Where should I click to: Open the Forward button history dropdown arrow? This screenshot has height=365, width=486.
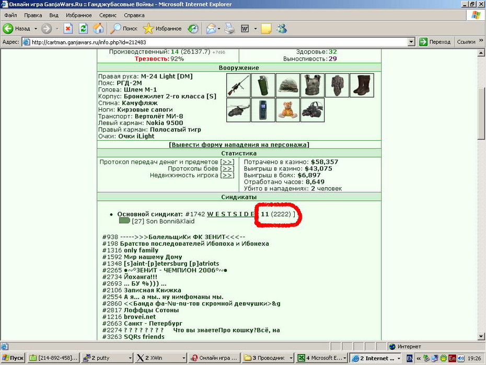tap(57, 29)
